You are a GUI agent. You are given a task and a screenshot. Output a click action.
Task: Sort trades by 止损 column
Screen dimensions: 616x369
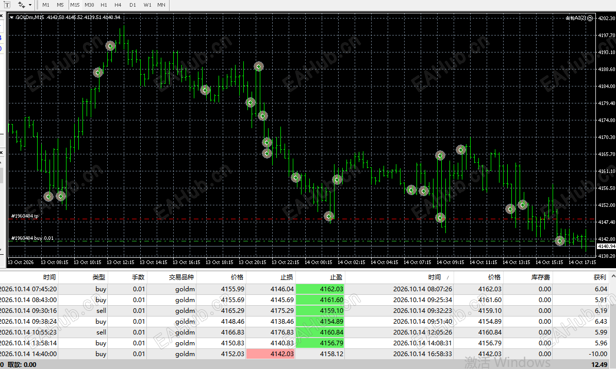(271, 277)
